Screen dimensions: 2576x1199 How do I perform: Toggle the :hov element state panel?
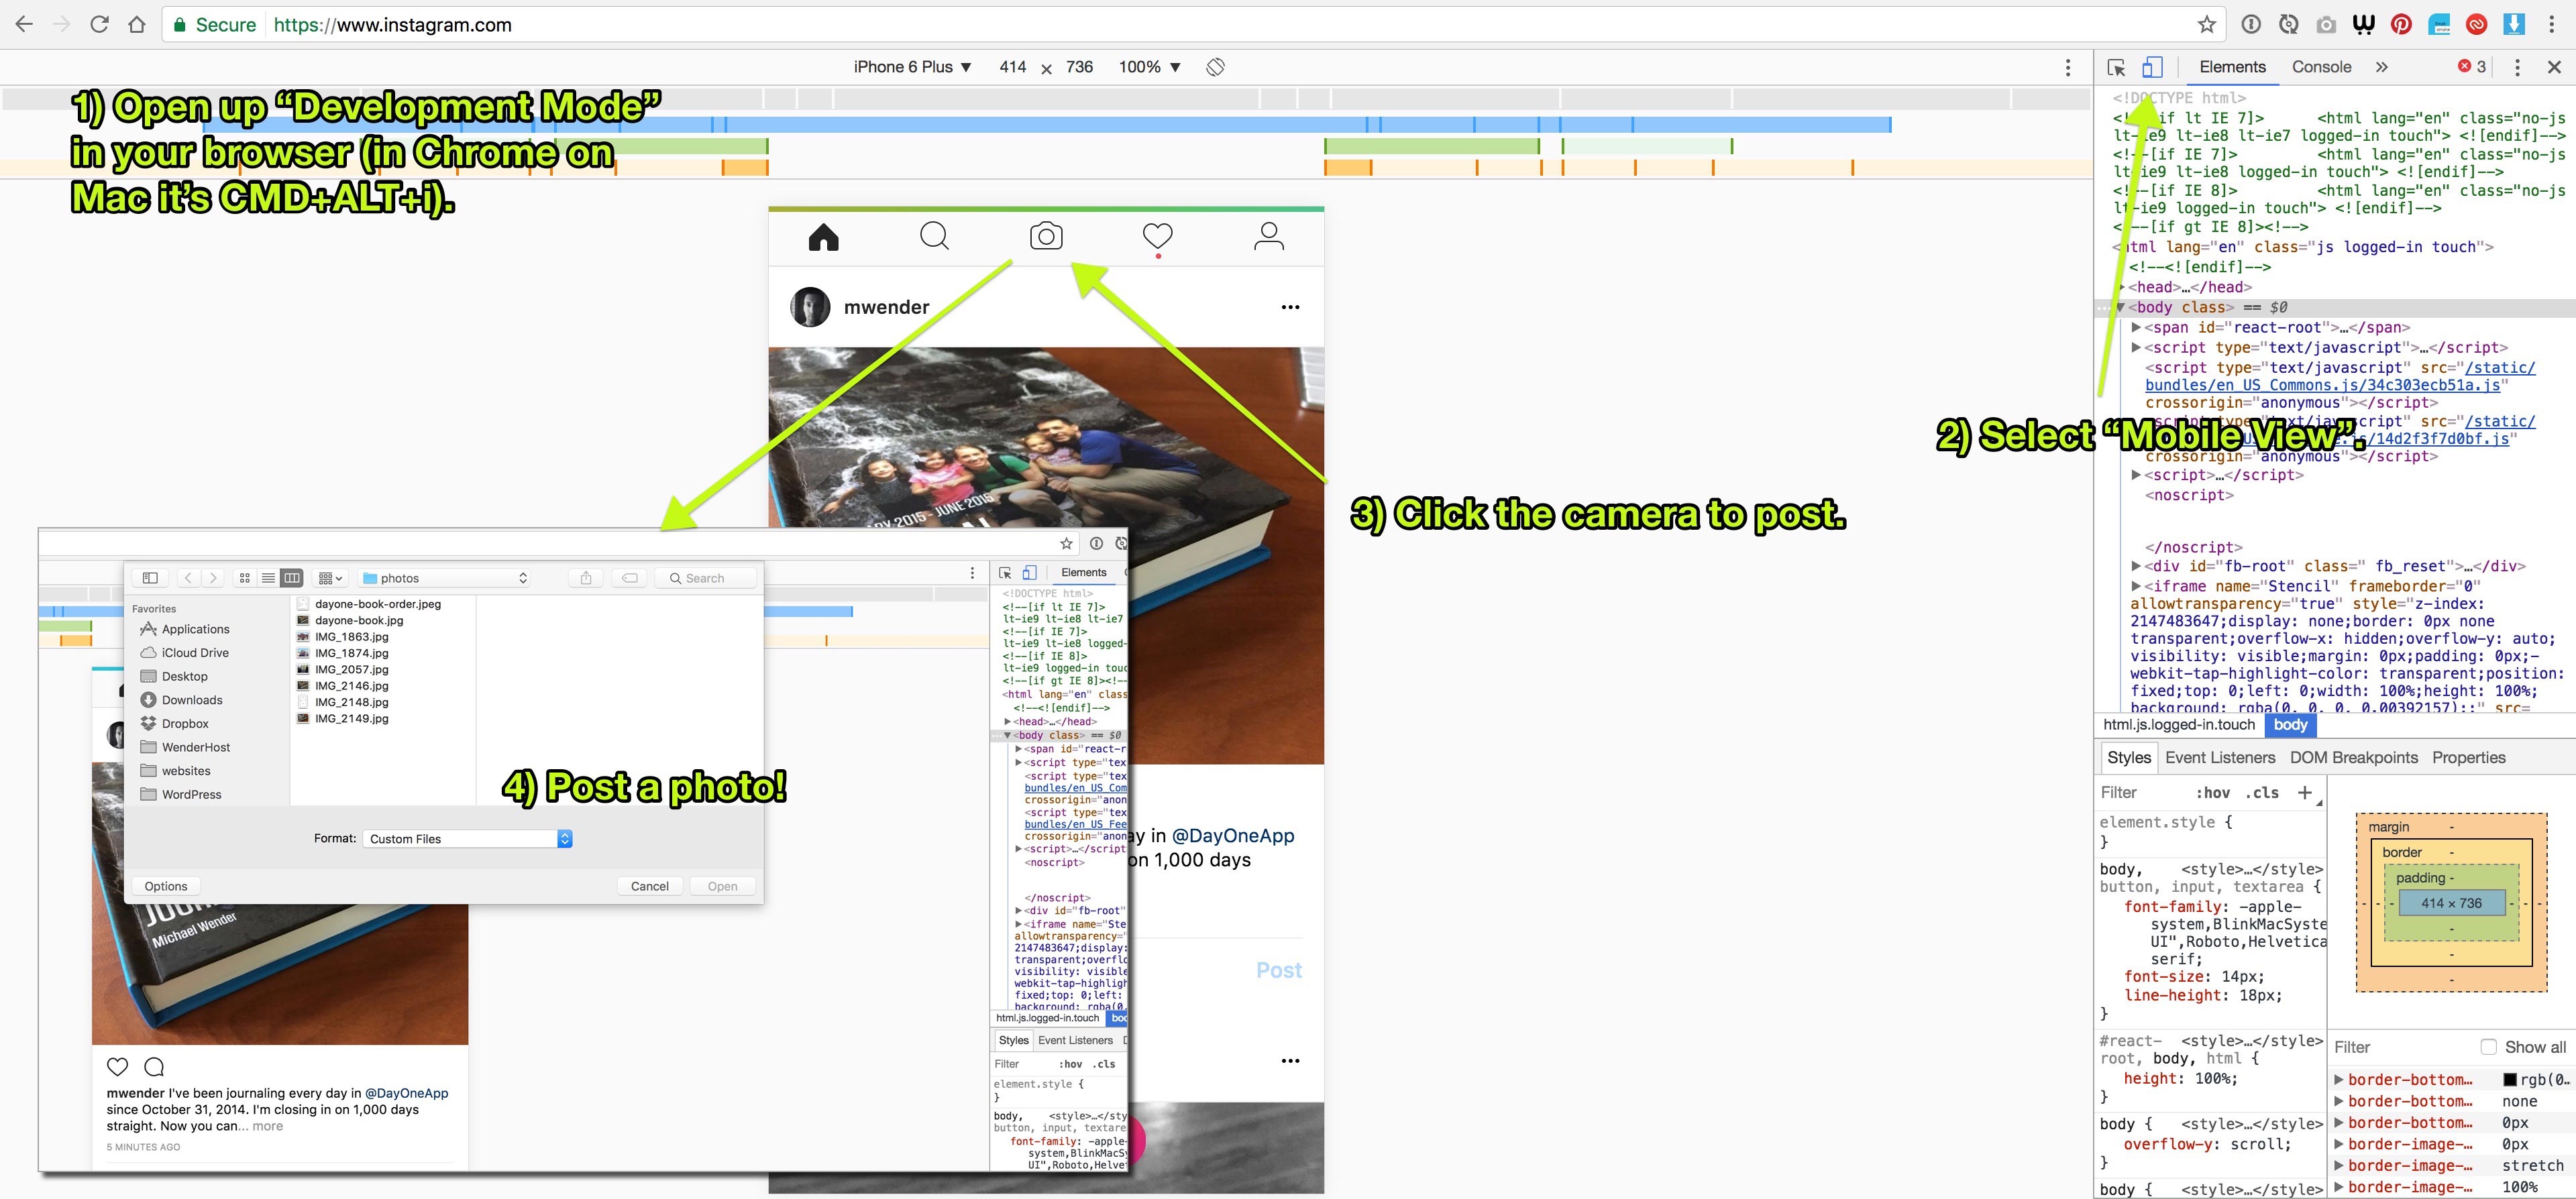point(2213,793)
